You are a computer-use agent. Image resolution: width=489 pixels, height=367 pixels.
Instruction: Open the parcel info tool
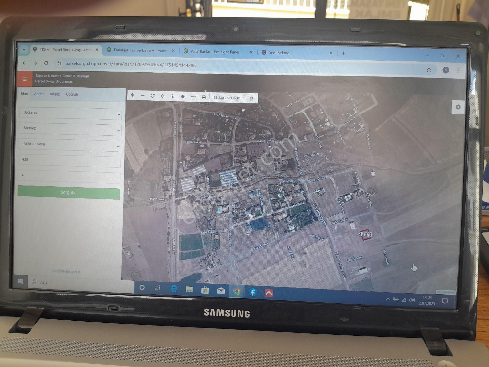[x=172, y=96]
